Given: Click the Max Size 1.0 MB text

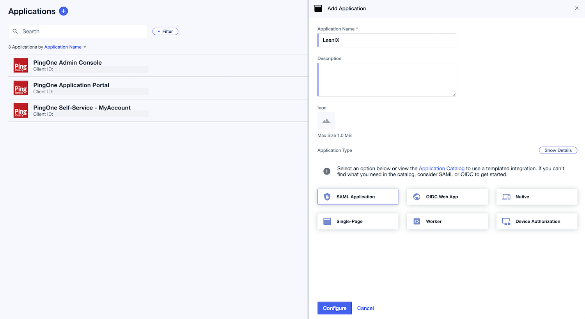Looking at the screenshot, I should [x=335, y=136].
